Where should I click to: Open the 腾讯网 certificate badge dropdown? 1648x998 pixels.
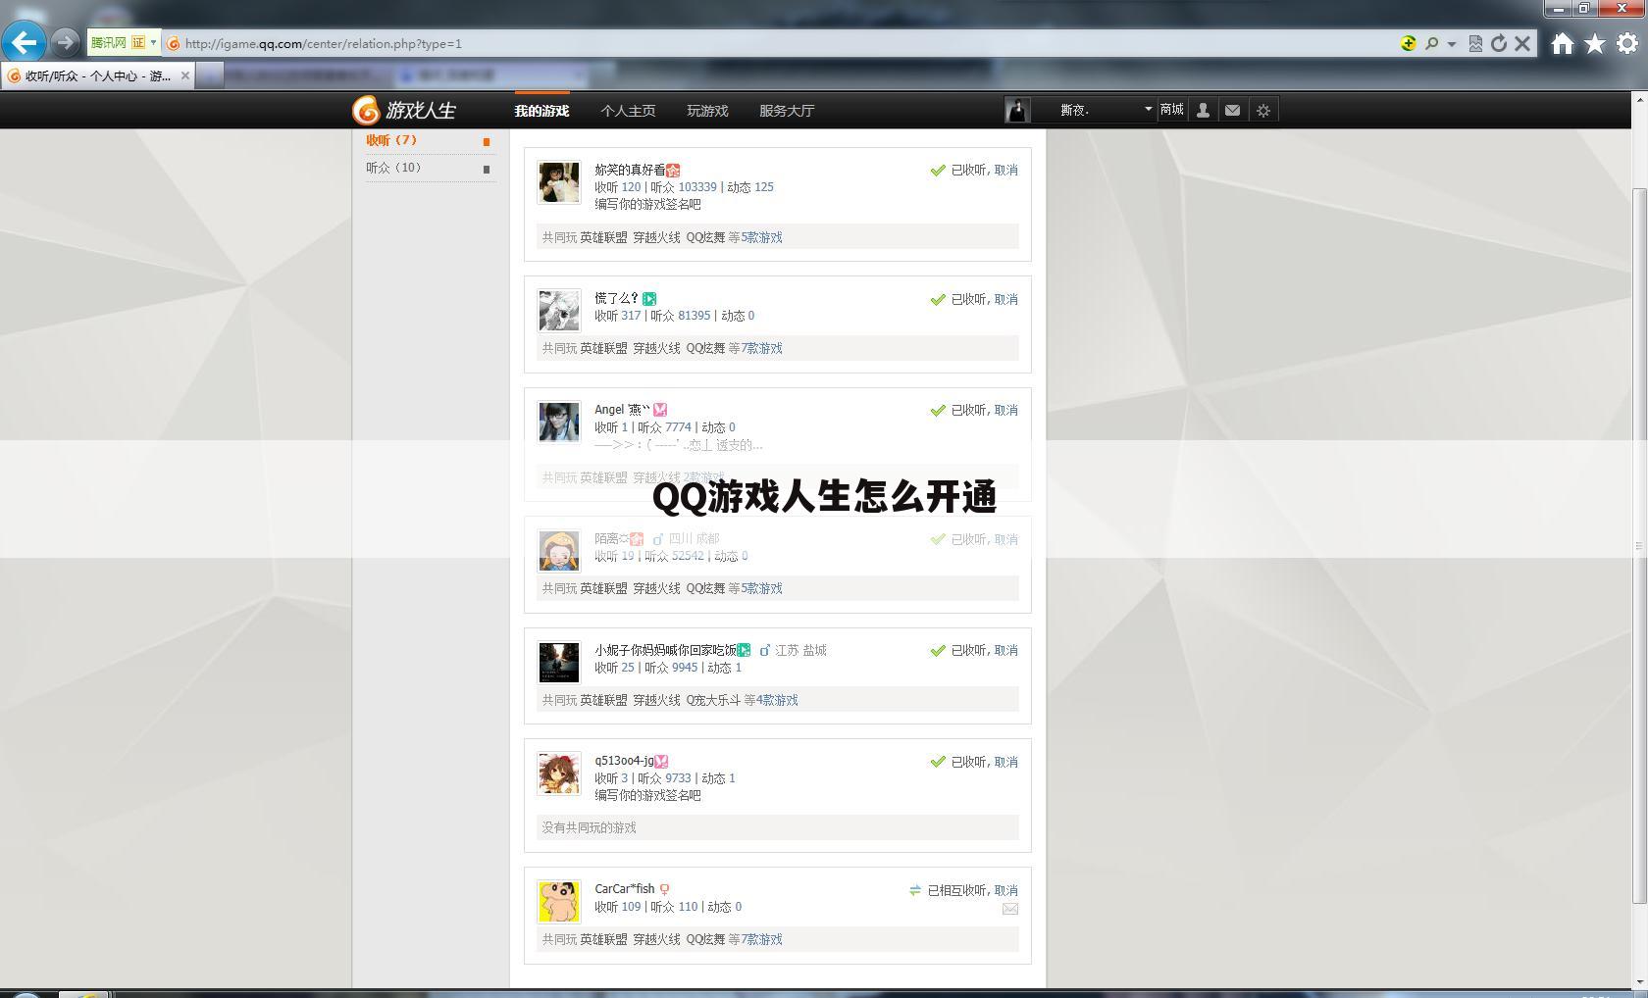tap(124, 42)
